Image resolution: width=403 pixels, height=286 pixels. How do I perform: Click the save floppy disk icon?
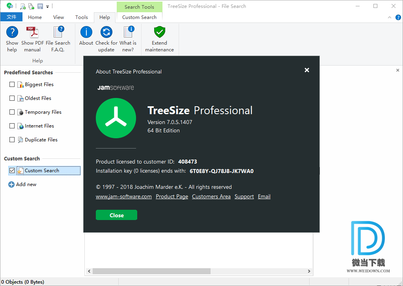click(x=40, y=6)
